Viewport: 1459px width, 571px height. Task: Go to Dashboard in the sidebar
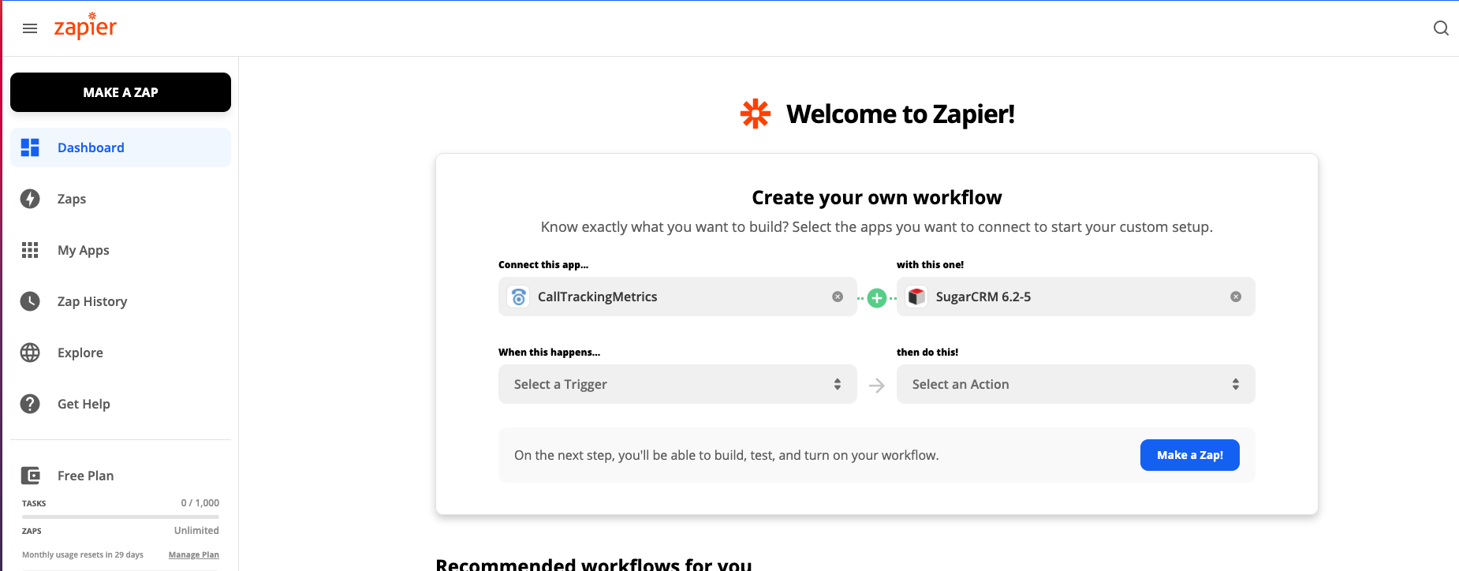pos(121,147)
